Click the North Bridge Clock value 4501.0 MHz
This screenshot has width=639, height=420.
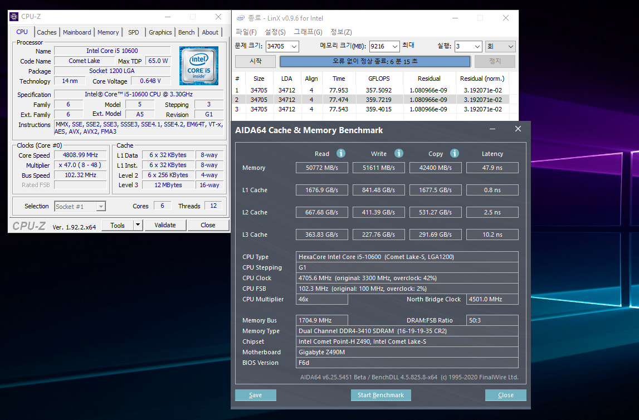[x=492, y=299]
